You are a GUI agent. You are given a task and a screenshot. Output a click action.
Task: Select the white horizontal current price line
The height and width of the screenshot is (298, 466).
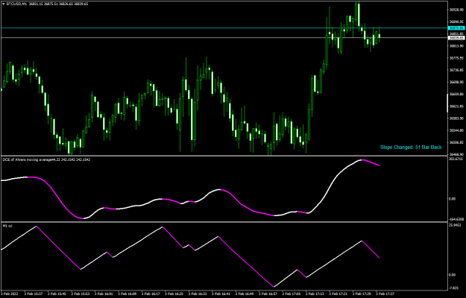click(x=224, y=37)
